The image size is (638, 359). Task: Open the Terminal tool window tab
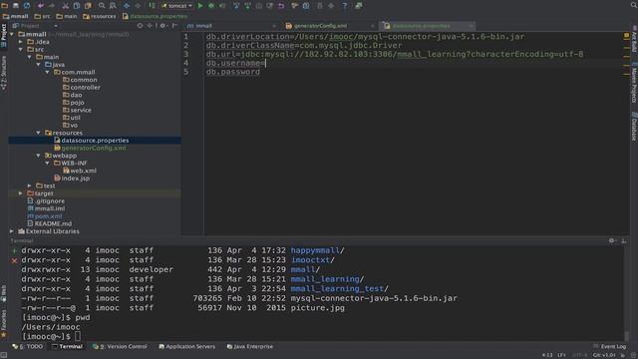point(67,347)
